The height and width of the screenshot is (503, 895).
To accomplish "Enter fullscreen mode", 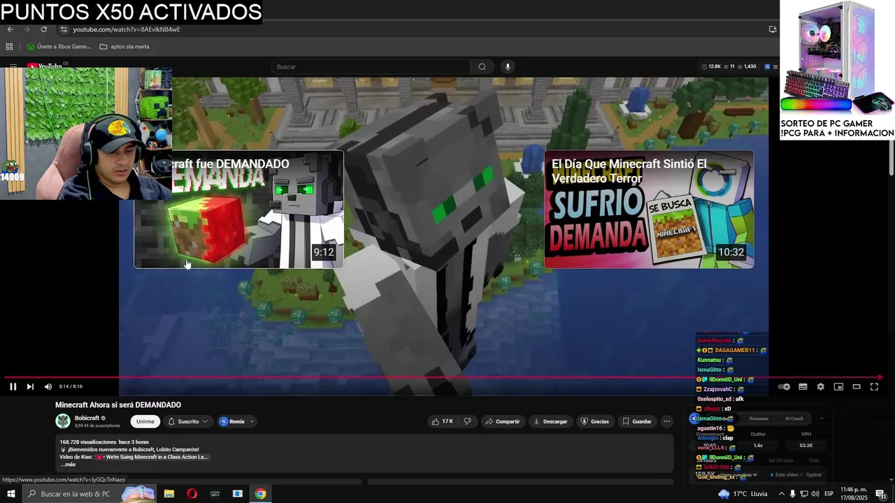I will coord(874,386).
